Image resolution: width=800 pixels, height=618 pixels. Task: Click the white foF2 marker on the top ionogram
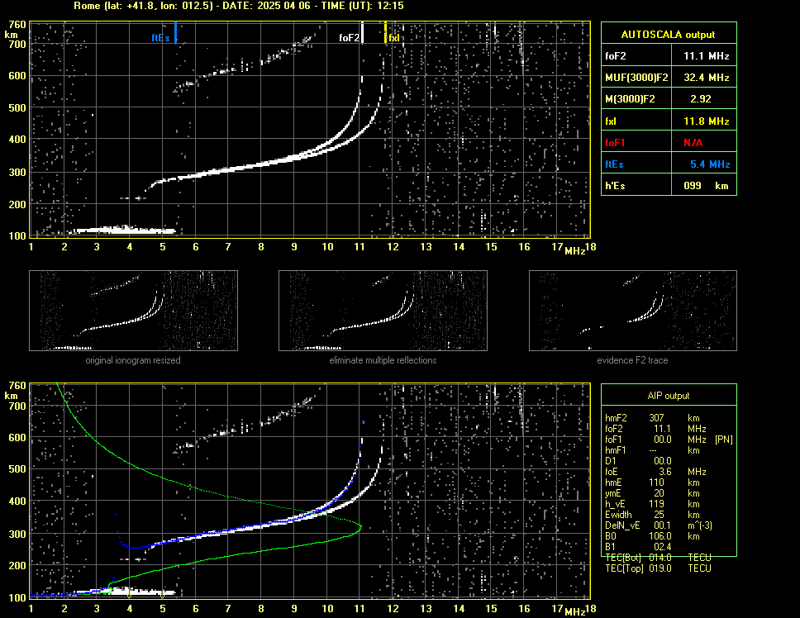click(x=362, y=32)
